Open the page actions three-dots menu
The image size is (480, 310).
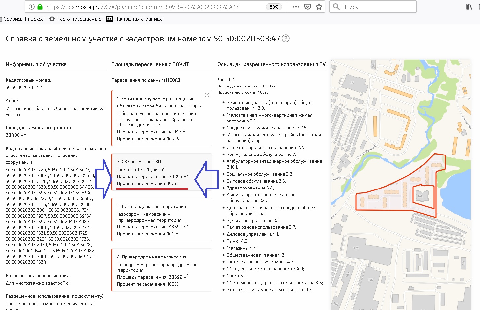(296, 7)
